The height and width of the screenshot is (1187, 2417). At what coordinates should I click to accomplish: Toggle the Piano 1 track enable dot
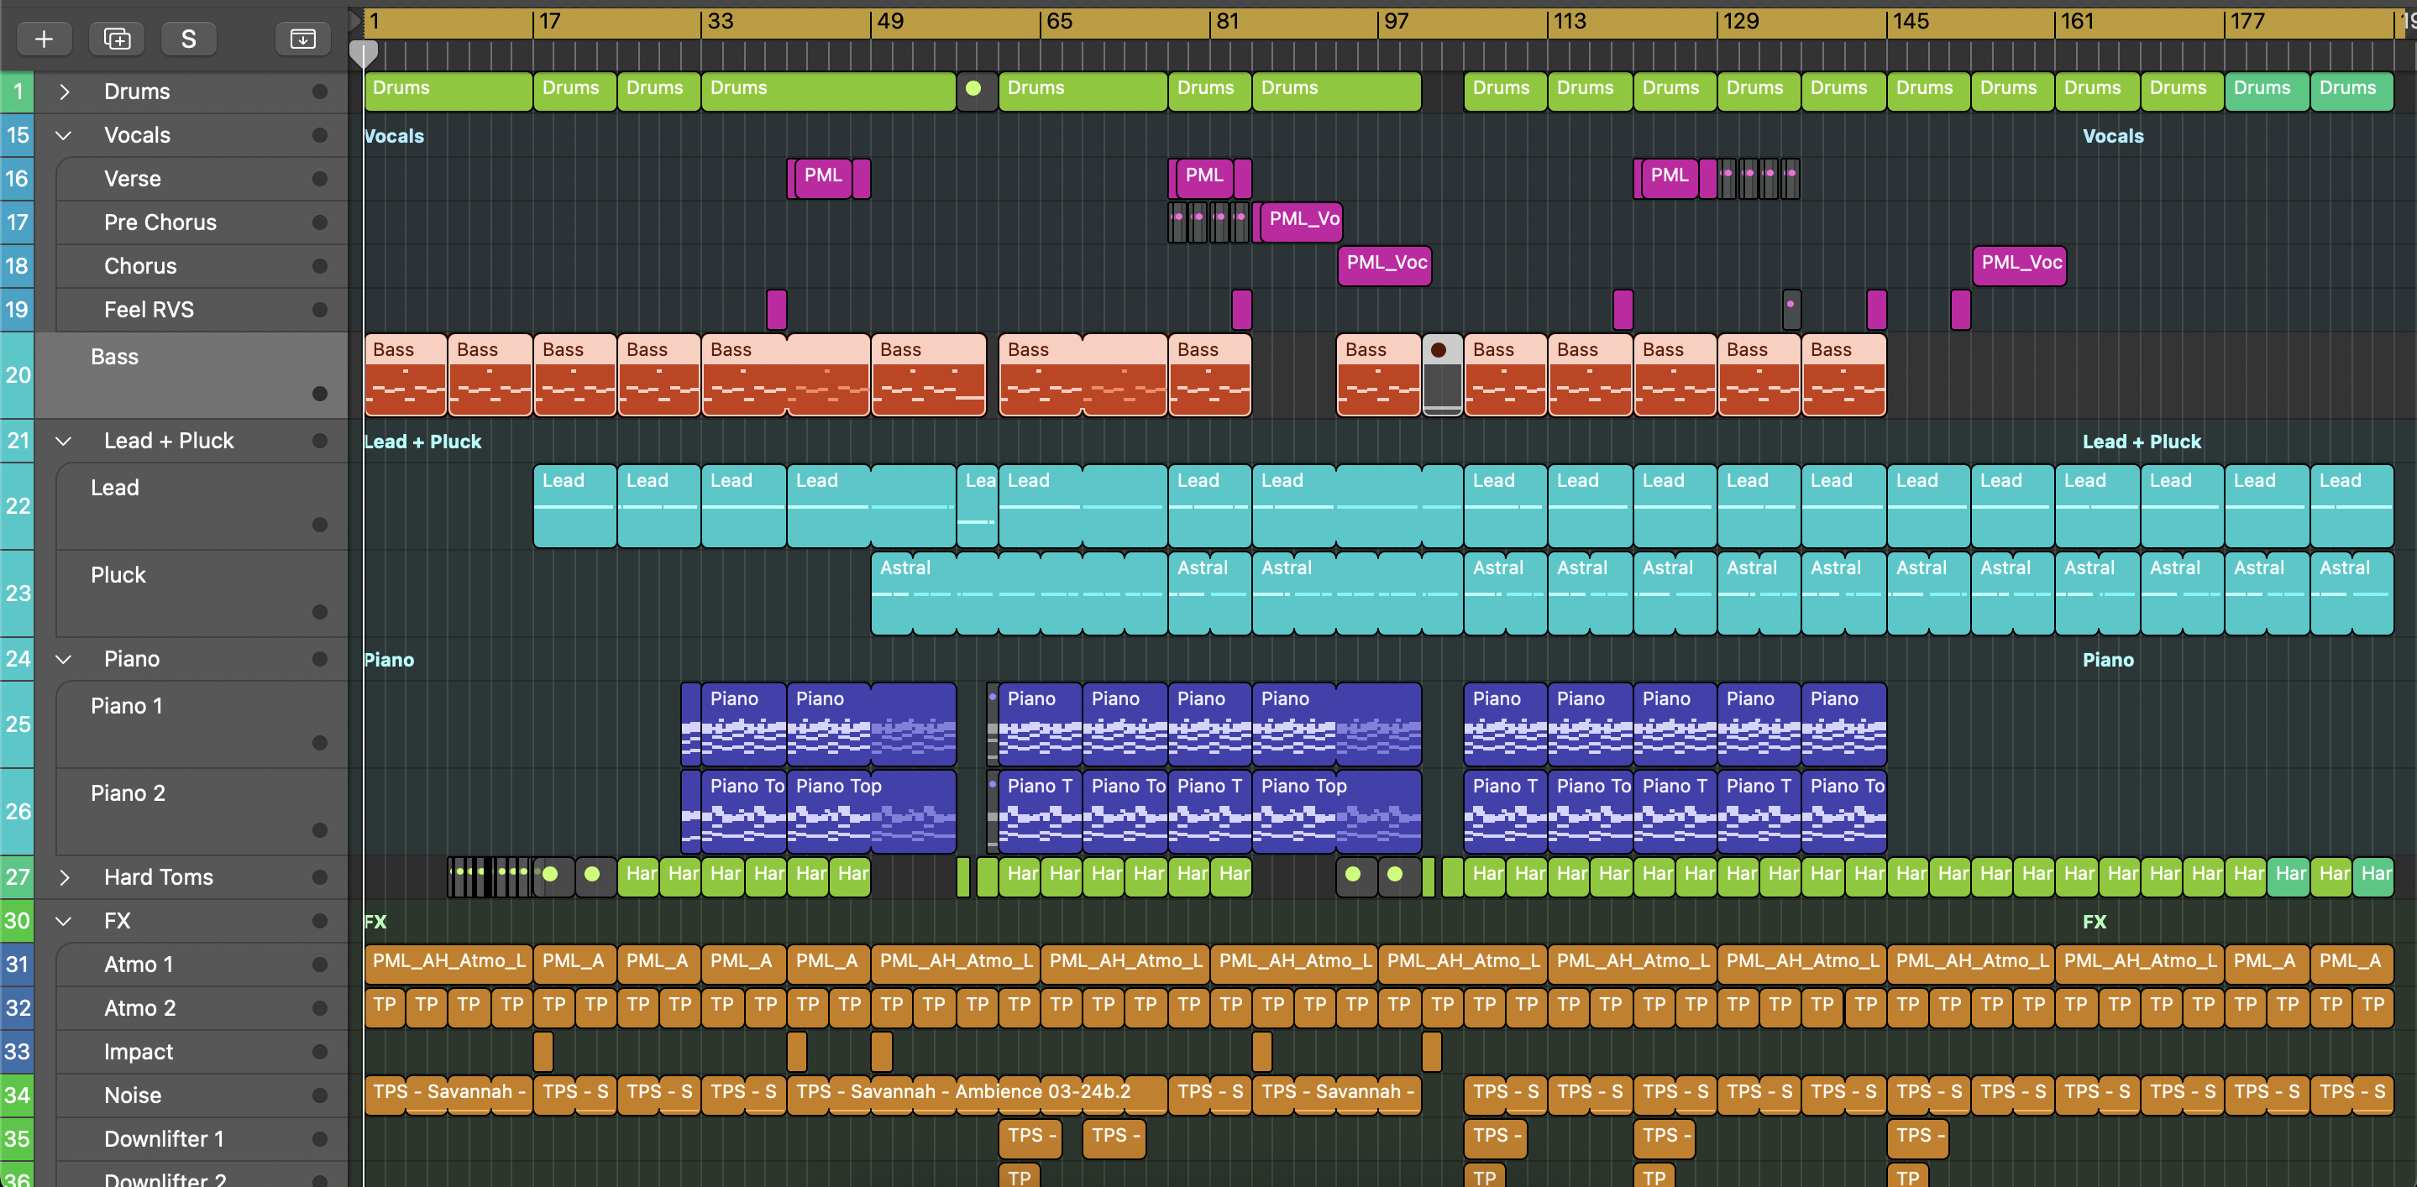click(320, 744)
